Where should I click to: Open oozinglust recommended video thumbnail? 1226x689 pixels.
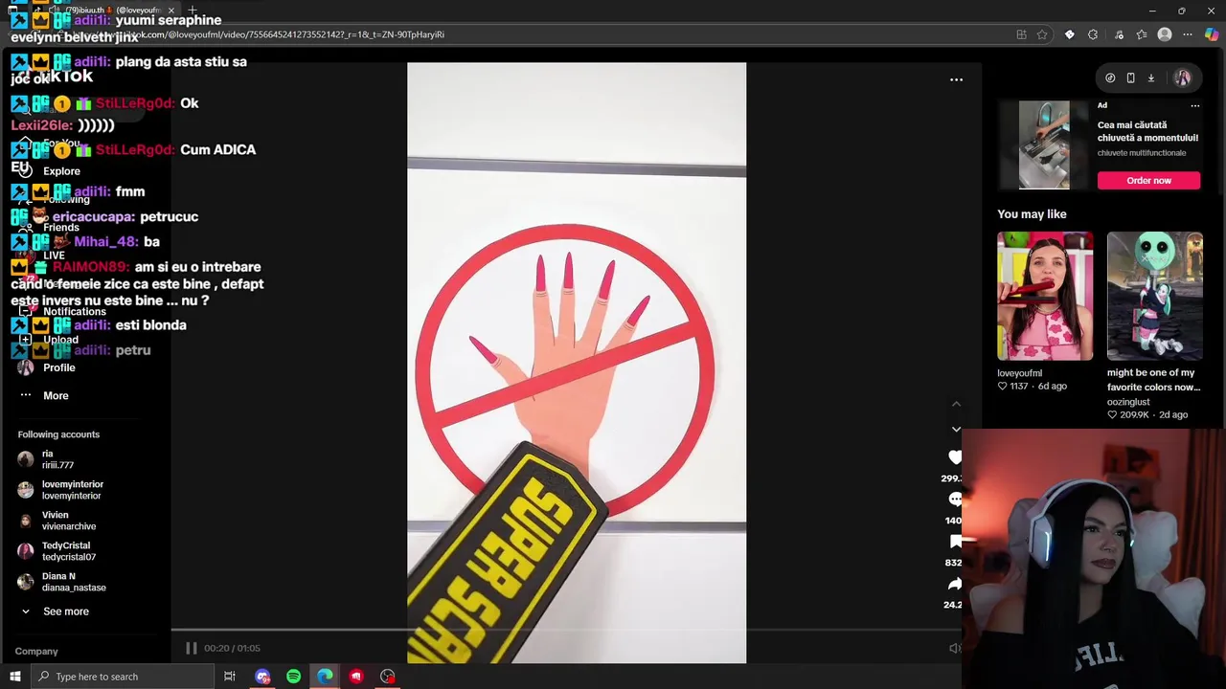(1155, 296)
